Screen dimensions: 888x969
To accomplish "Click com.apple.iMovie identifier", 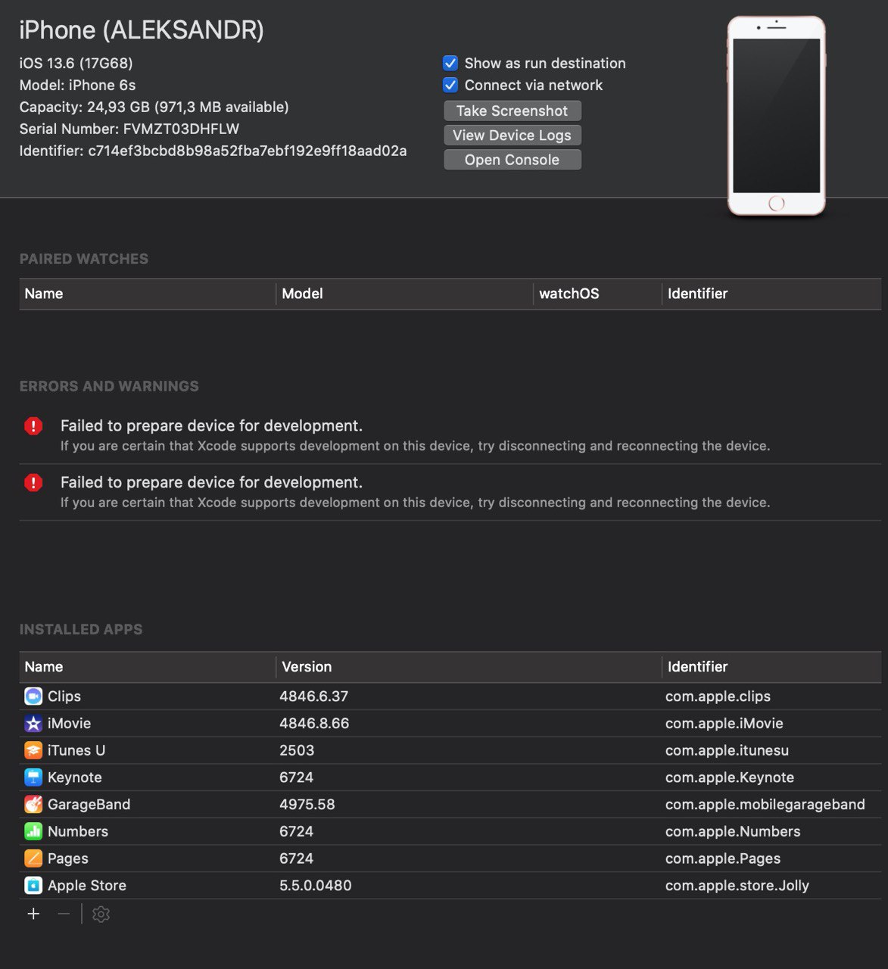I will click(x=724, y=723).
